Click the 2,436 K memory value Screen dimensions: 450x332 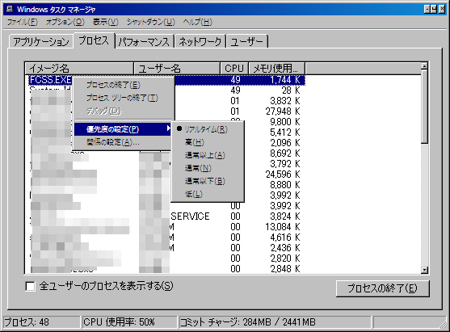[285, 248]
